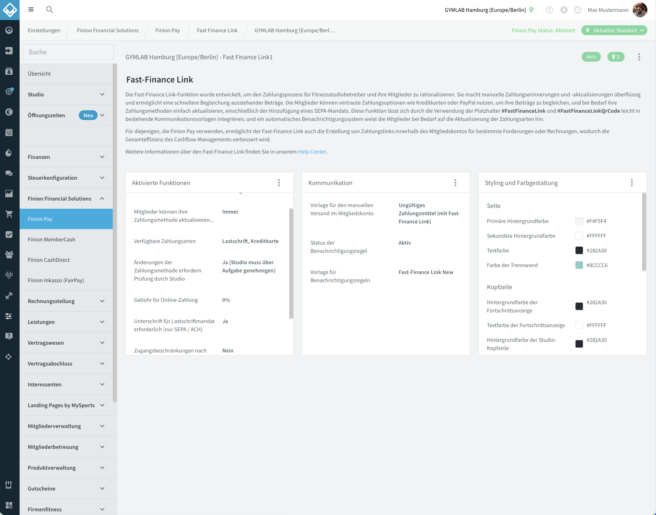Select Finion CashDirect menu item
The height and width of the screenshot is (515, 656).
tap(66, 260)
